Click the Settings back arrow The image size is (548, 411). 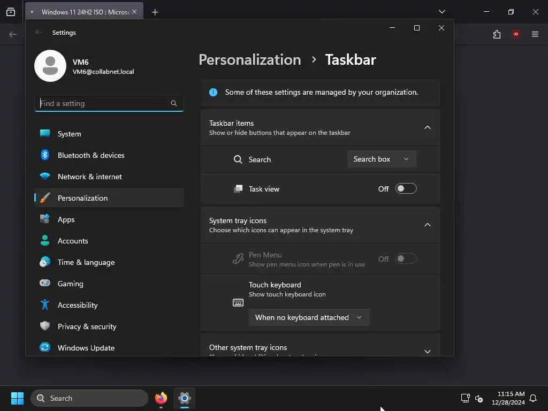38,32
